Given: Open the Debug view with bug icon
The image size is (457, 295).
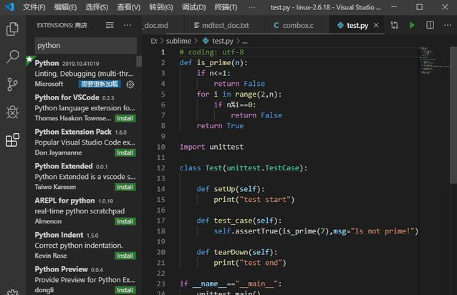Looking at the screenshot, I should click(x=12, y=112).
